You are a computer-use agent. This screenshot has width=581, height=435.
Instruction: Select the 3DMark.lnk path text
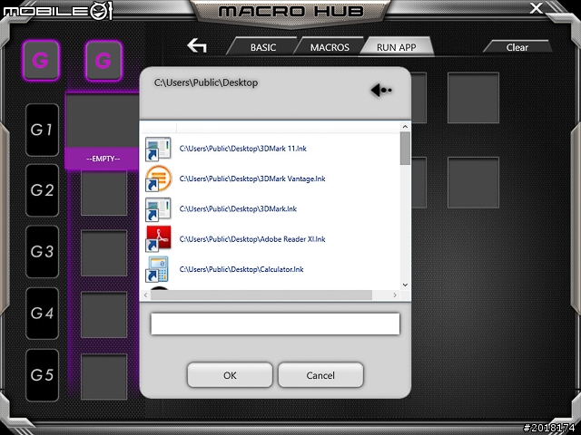click(x=238, y=209)
